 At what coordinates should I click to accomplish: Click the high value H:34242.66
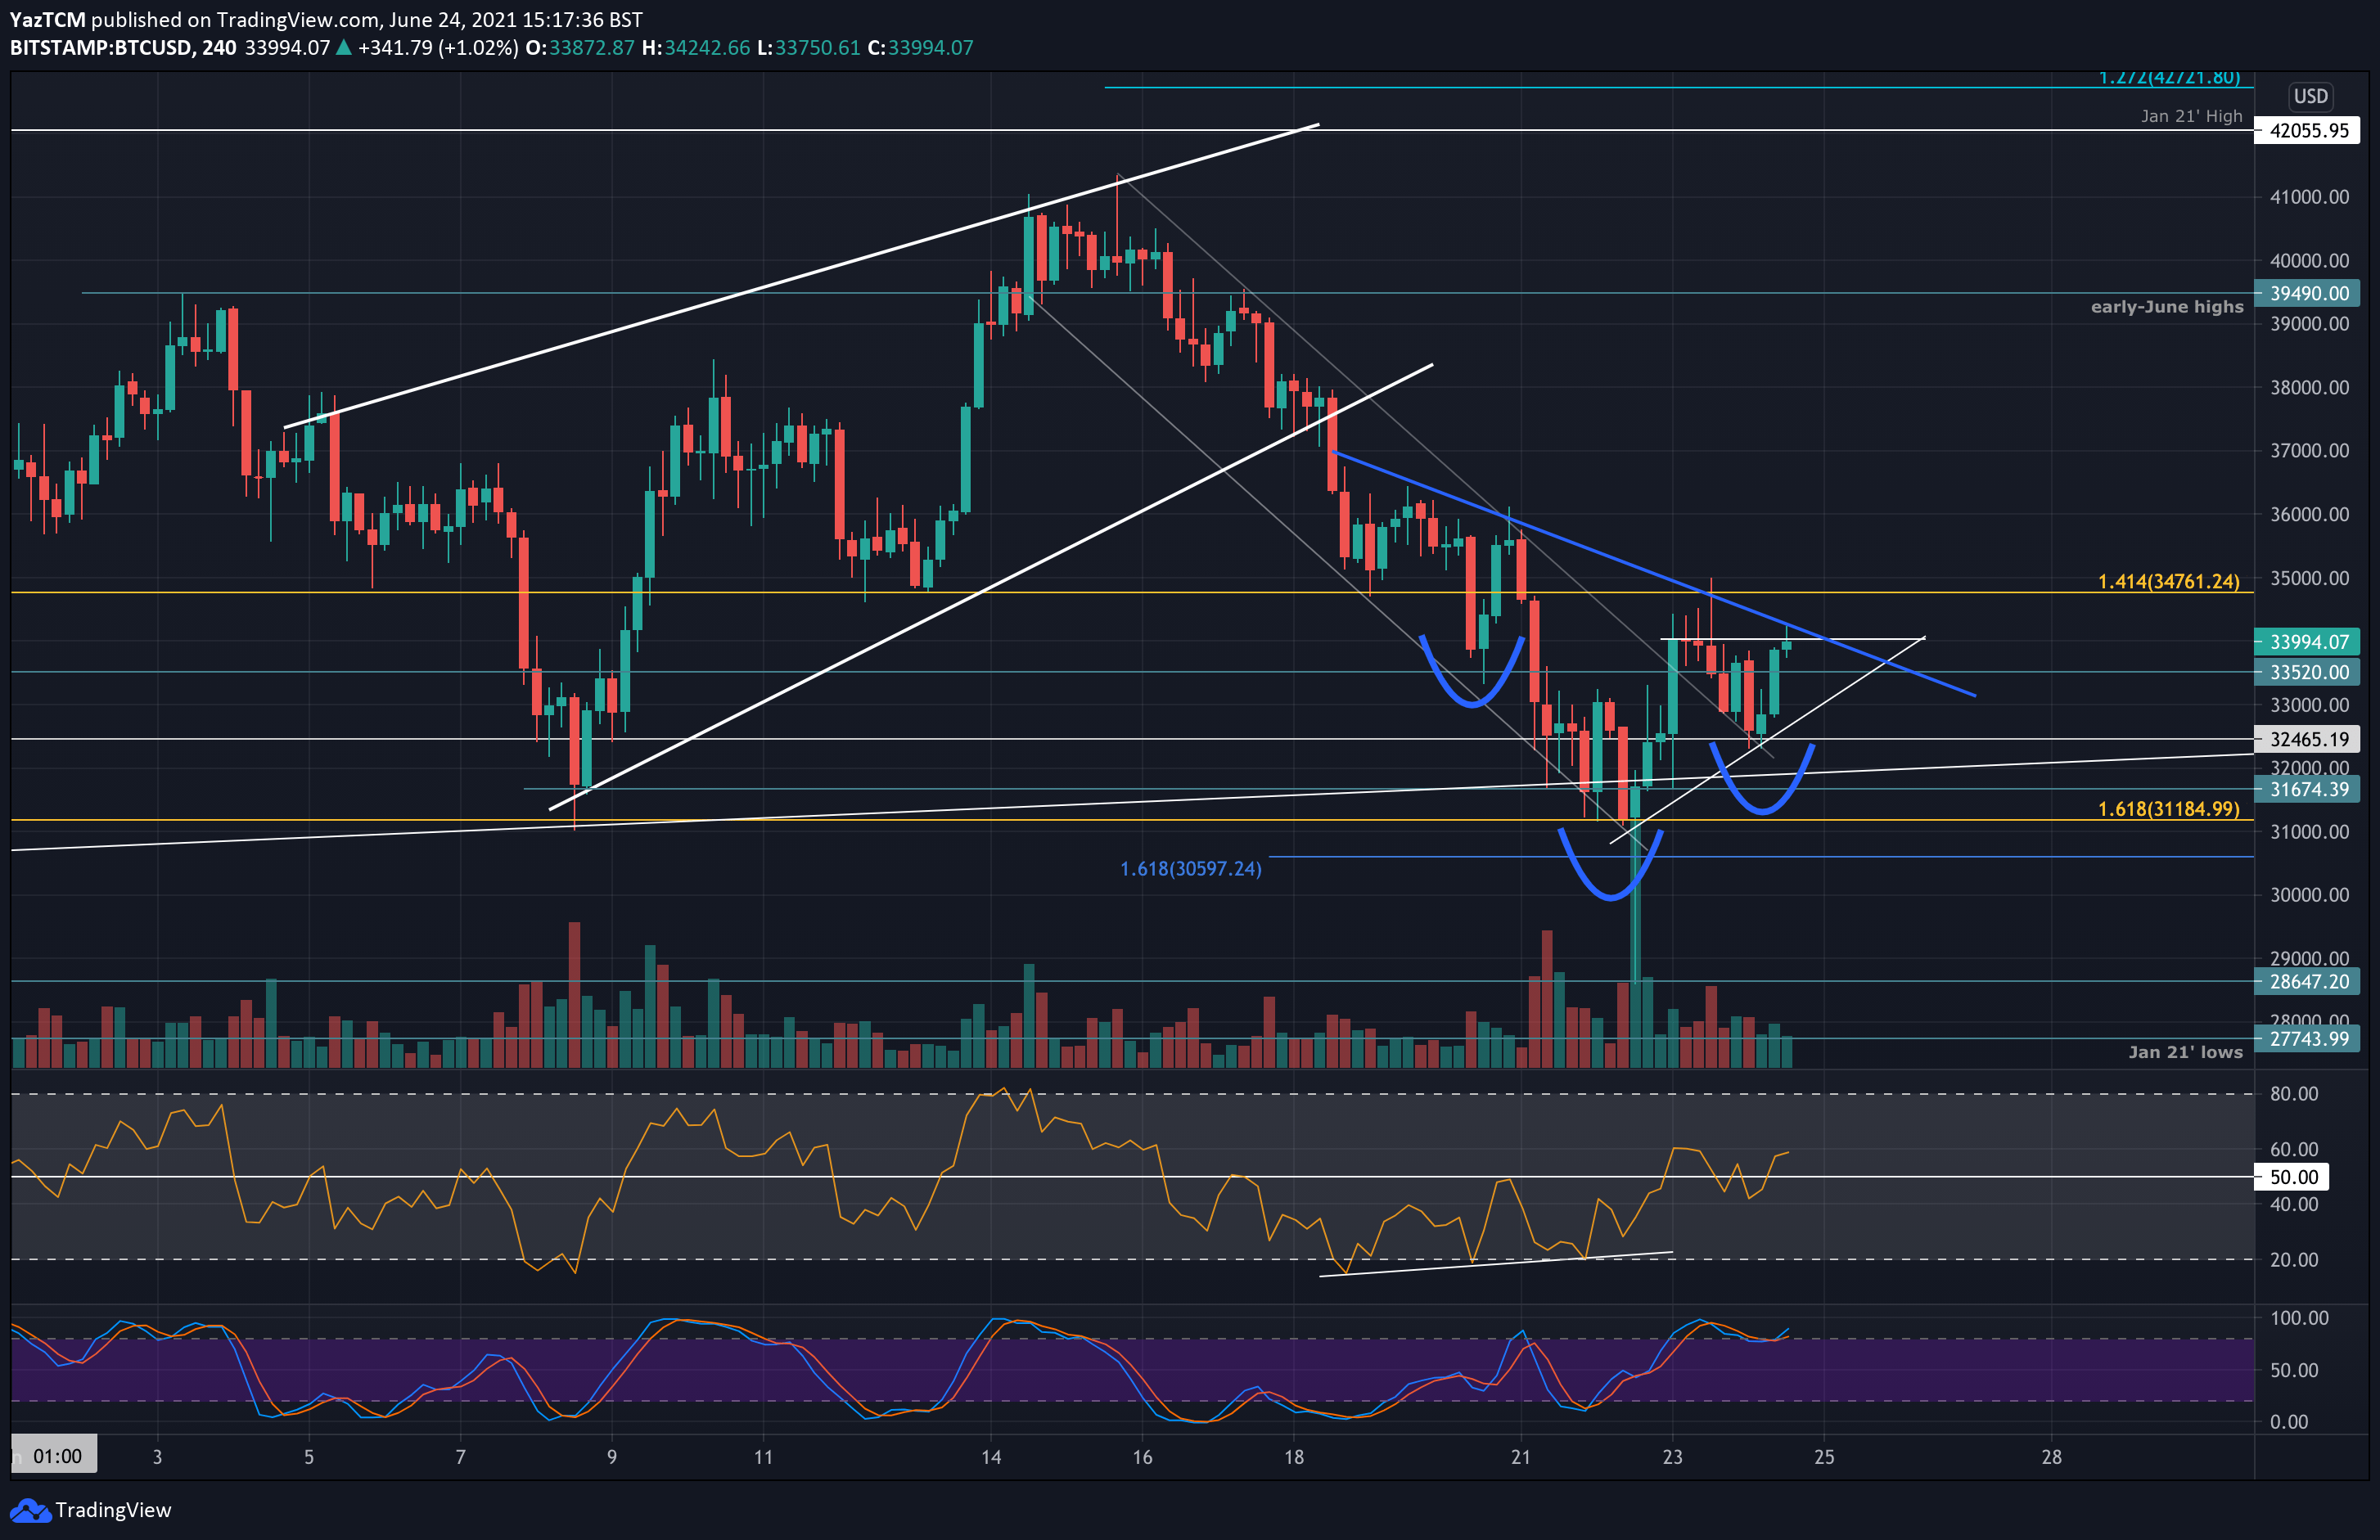696,47
